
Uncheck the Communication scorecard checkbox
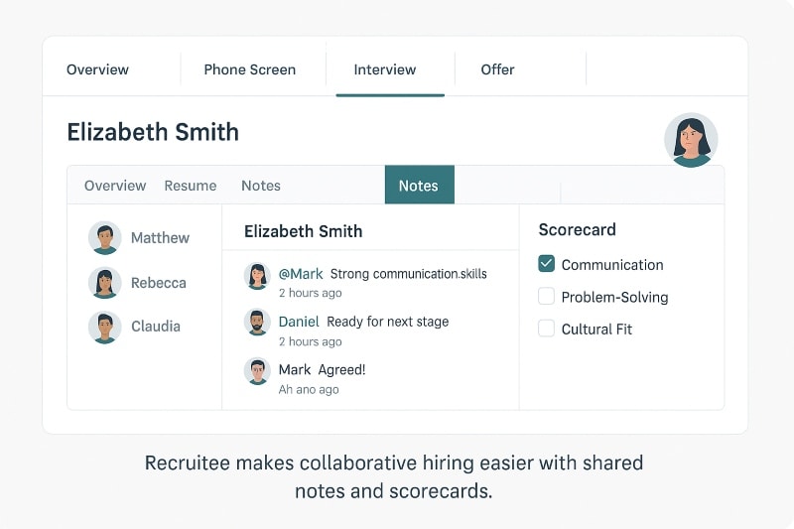tap(546, 264)
